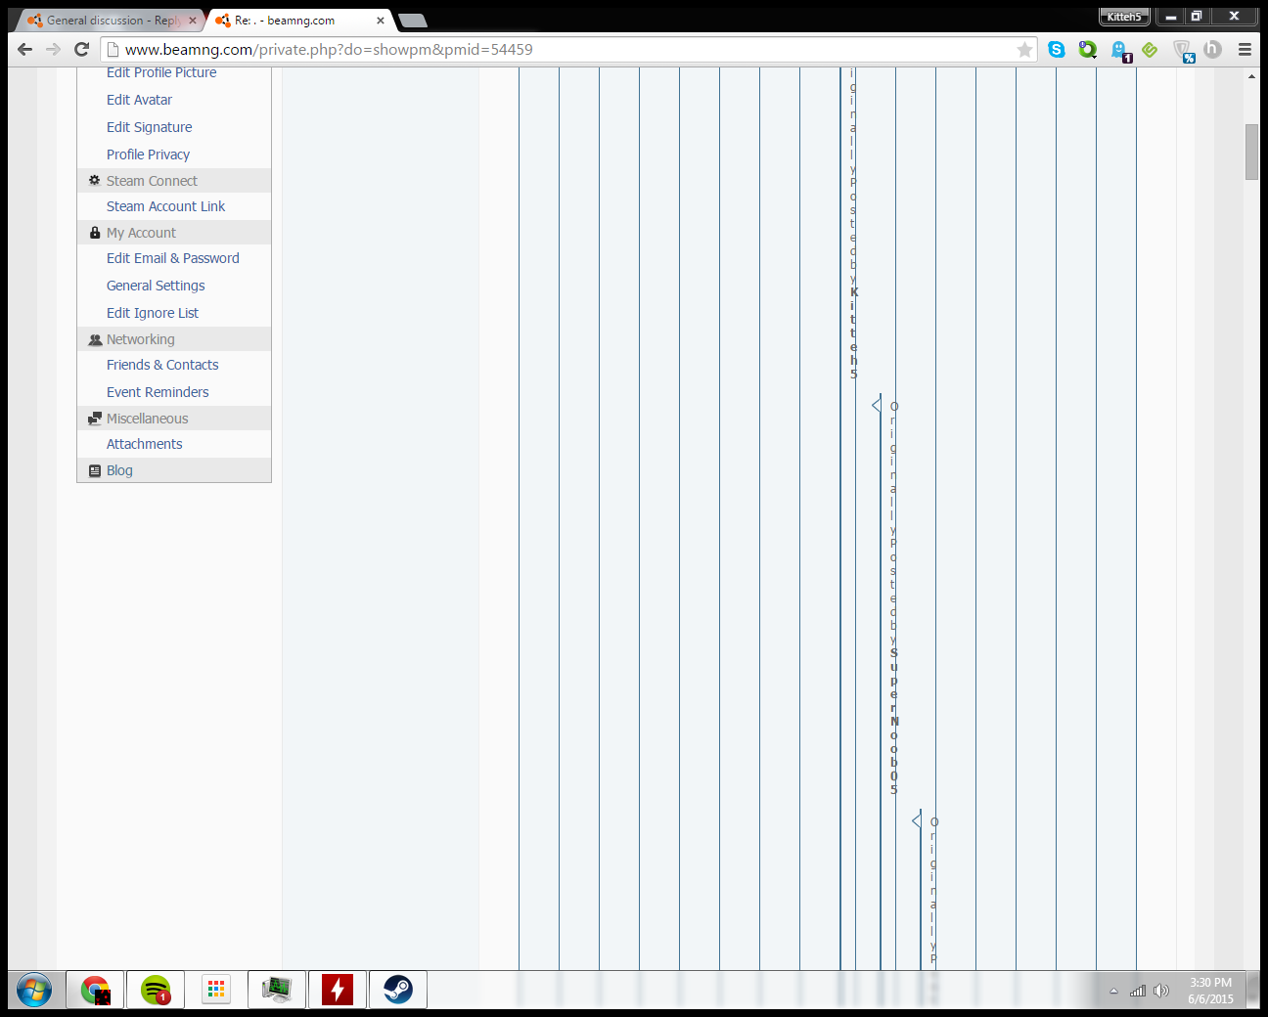Screen dimensions: 1268x1017
Task: Open Friends & Contacts
Action: 162,365
